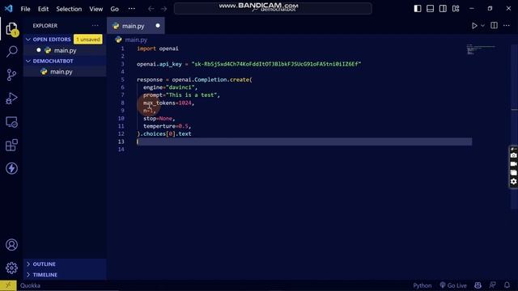
Task: Open the Run and Debug view
Action: coord(11,99)
